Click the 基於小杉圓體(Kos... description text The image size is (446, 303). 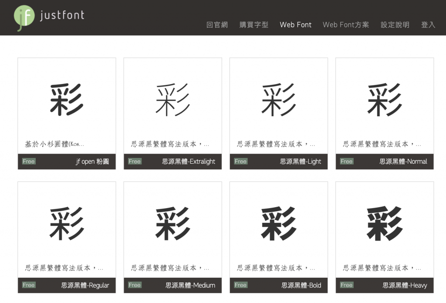tap(54, 144)
